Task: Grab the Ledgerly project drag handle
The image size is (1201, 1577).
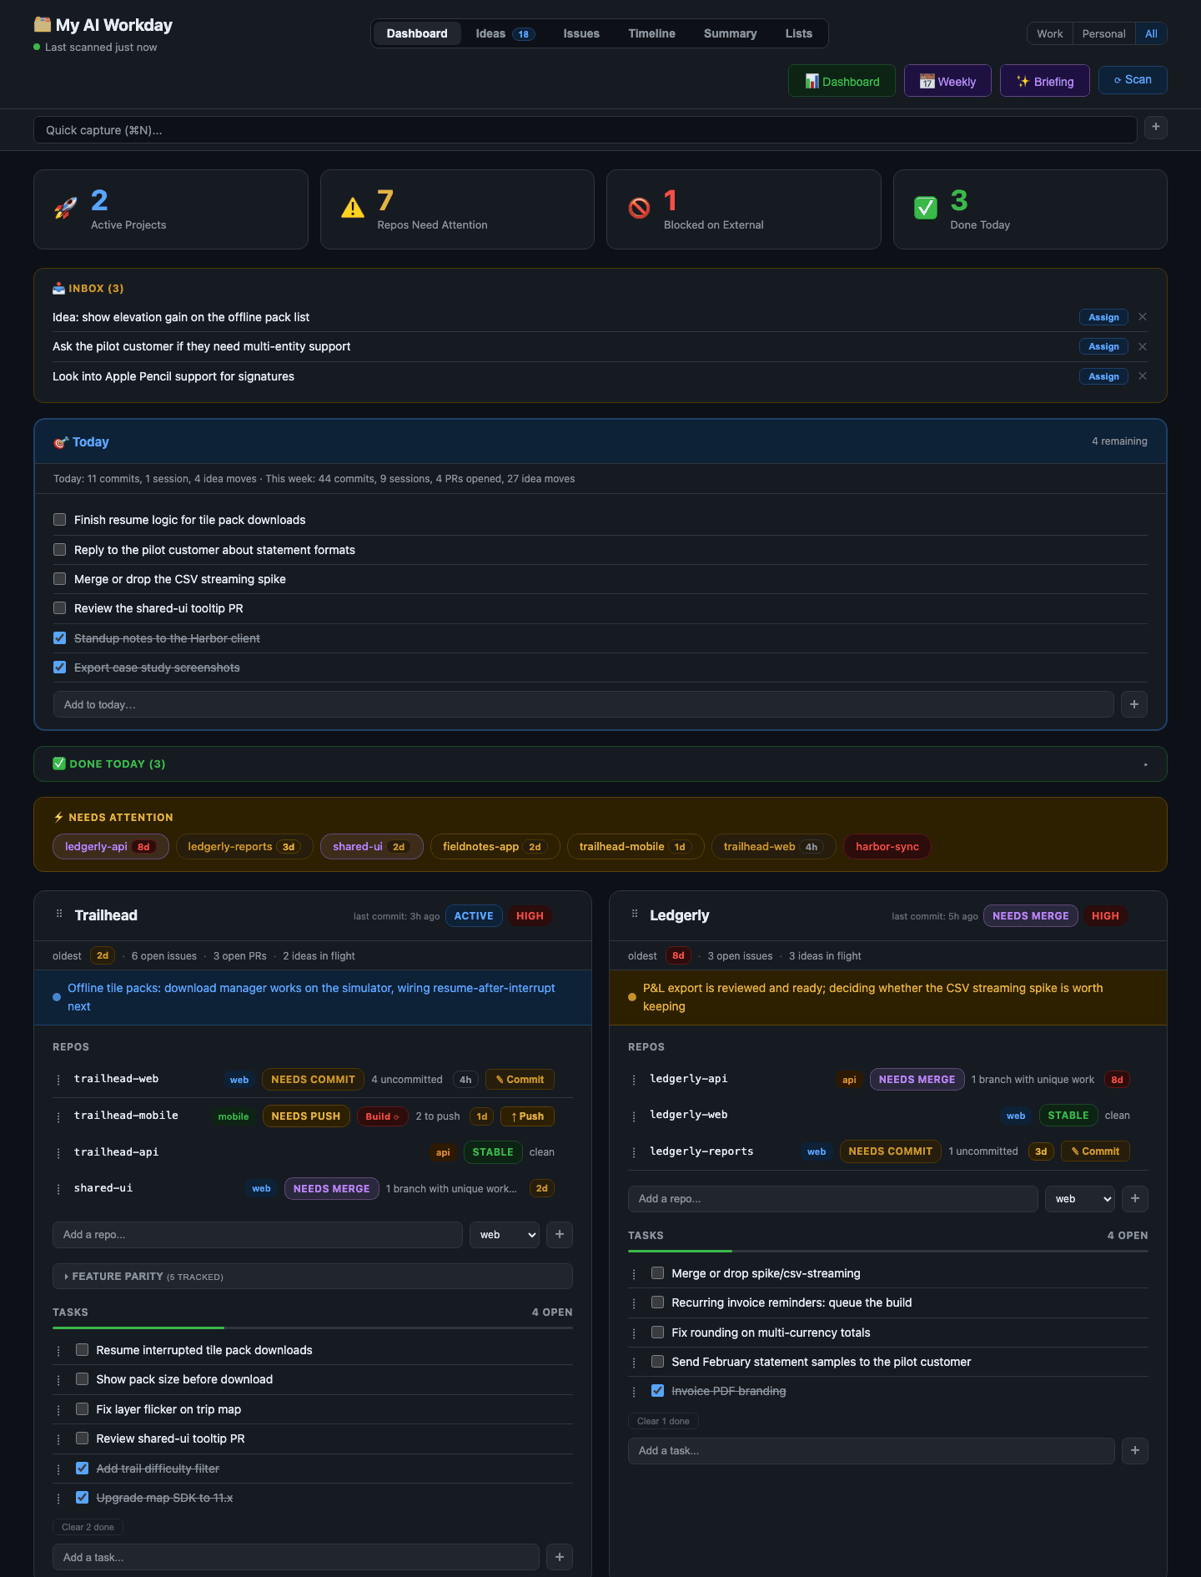Action: pos(635,914)
